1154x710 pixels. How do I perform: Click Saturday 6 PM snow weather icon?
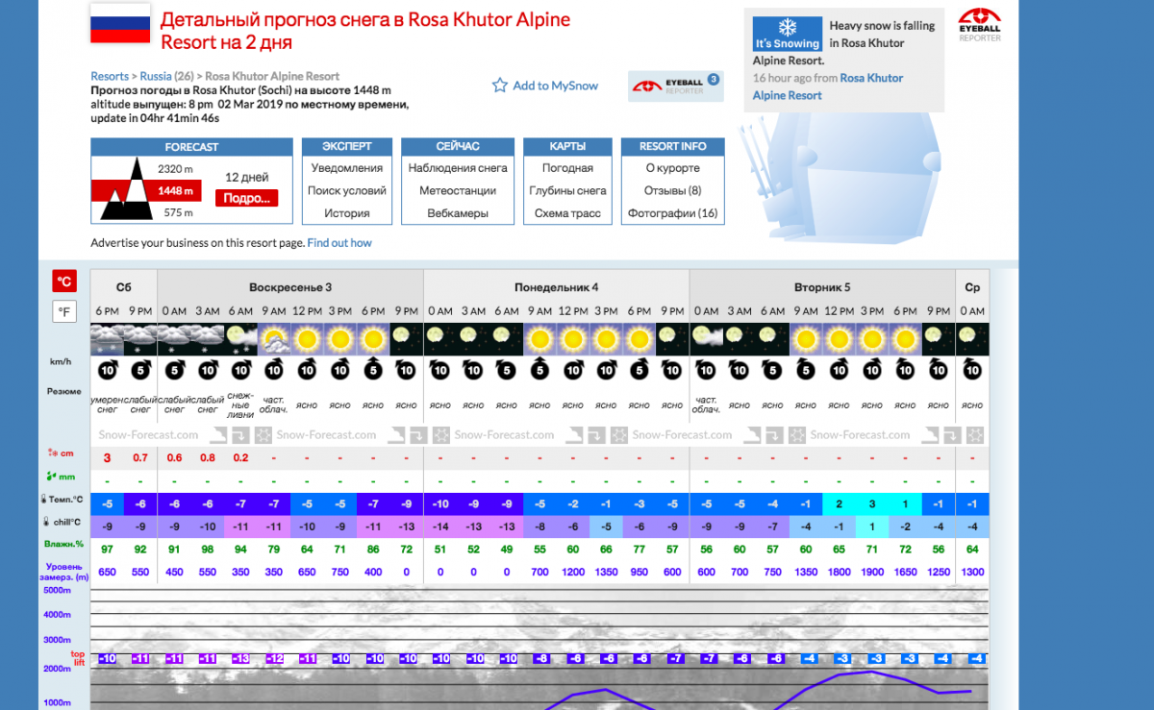(x=107, y=339)
